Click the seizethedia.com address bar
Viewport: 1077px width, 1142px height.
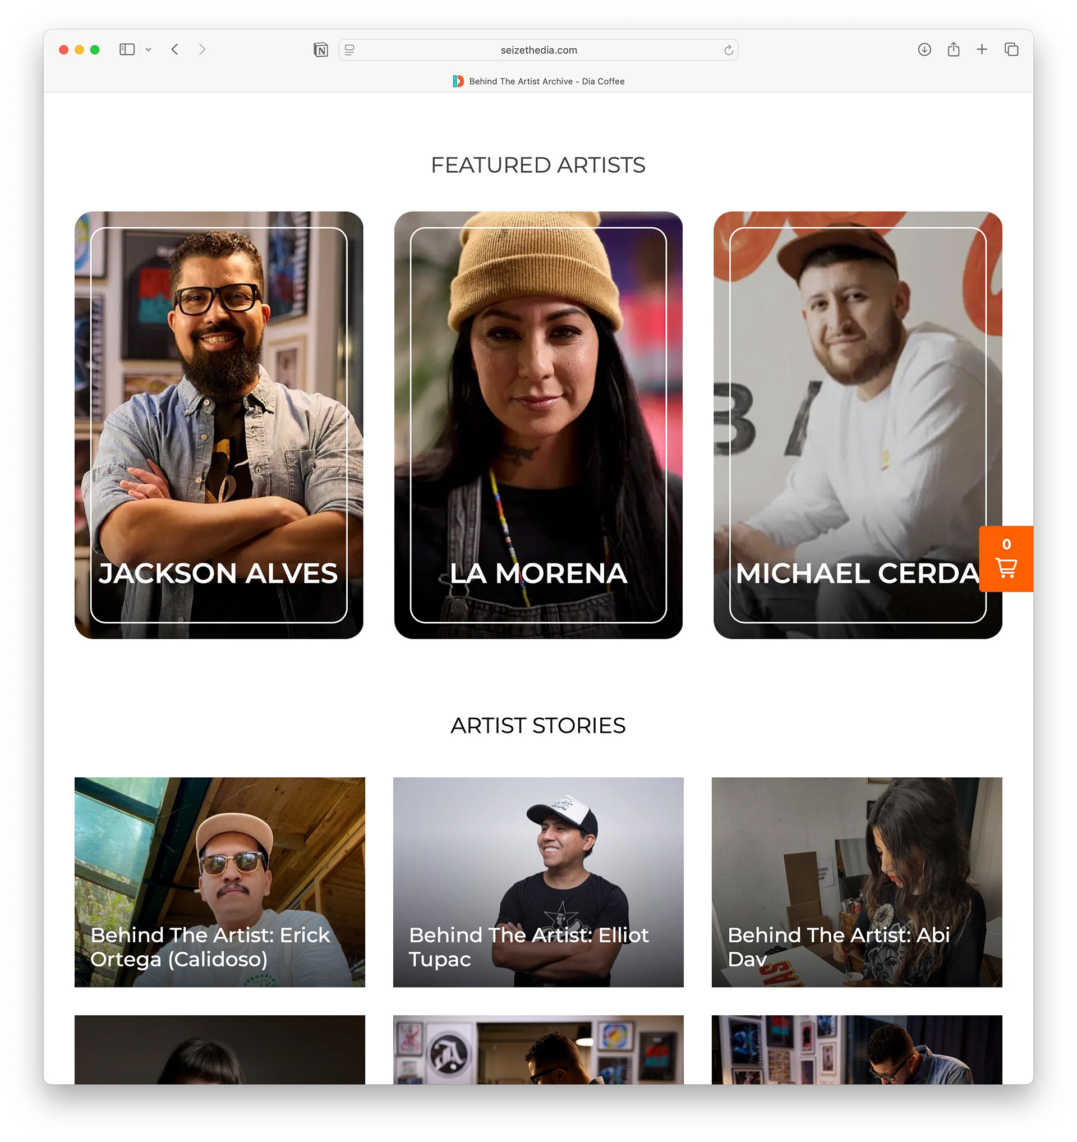(x=538, y=50)
